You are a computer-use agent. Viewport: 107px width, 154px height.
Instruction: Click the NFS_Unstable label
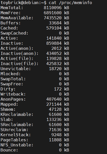click(x=17, y=145)
